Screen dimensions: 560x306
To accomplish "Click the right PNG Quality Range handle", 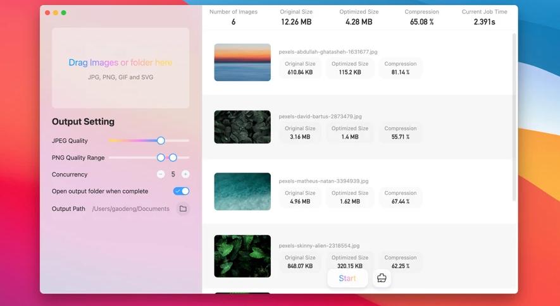I will click(173, 157).
